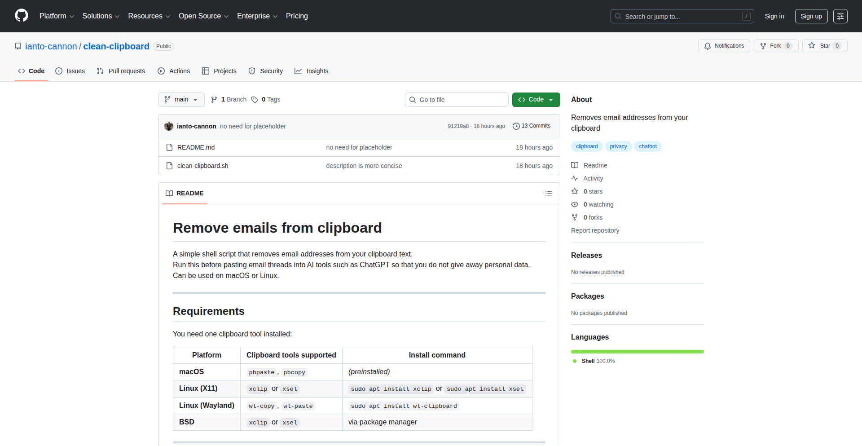Screen dimensions: 862x446
Task: Fork the repository
Action: tap(771, 46)
